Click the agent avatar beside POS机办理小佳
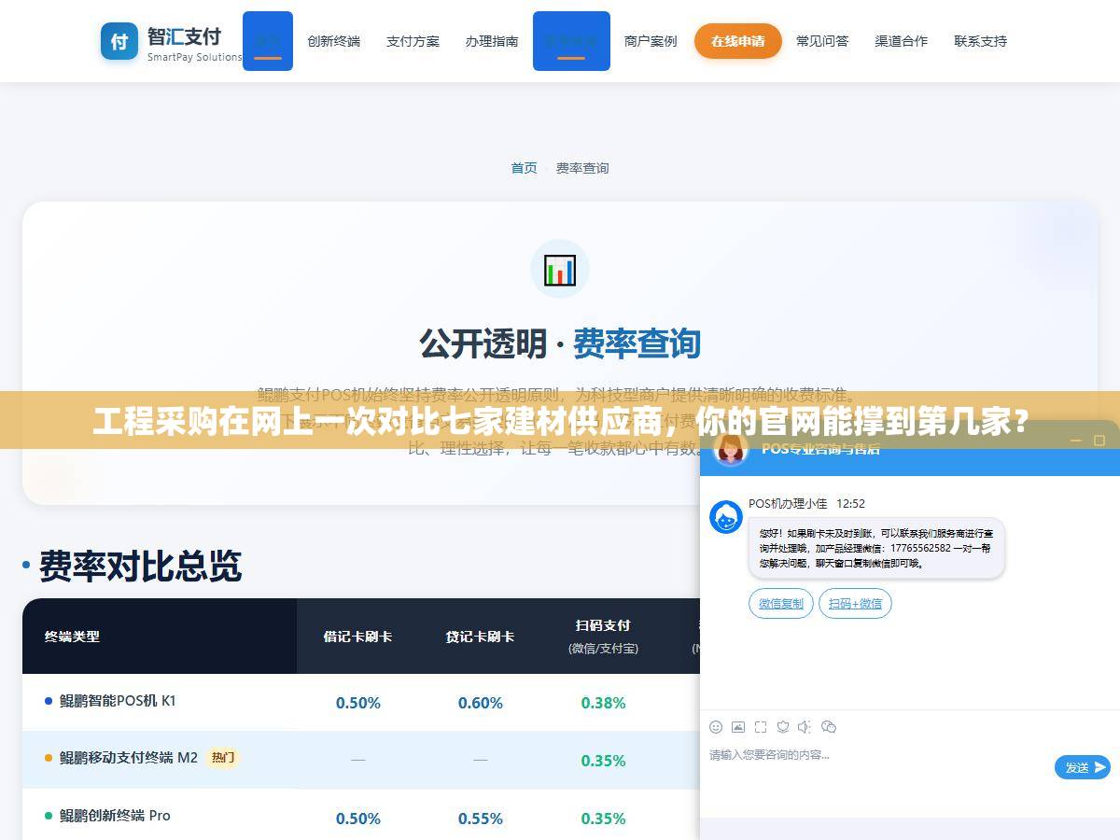1120x840 pixels. click(726, 517)
